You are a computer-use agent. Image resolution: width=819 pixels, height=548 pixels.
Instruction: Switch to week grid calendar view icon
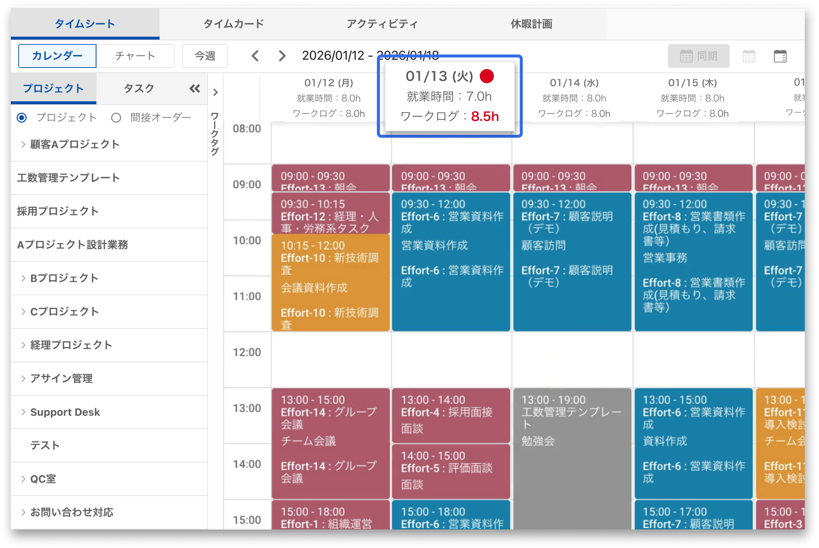(x=749, y=56)
